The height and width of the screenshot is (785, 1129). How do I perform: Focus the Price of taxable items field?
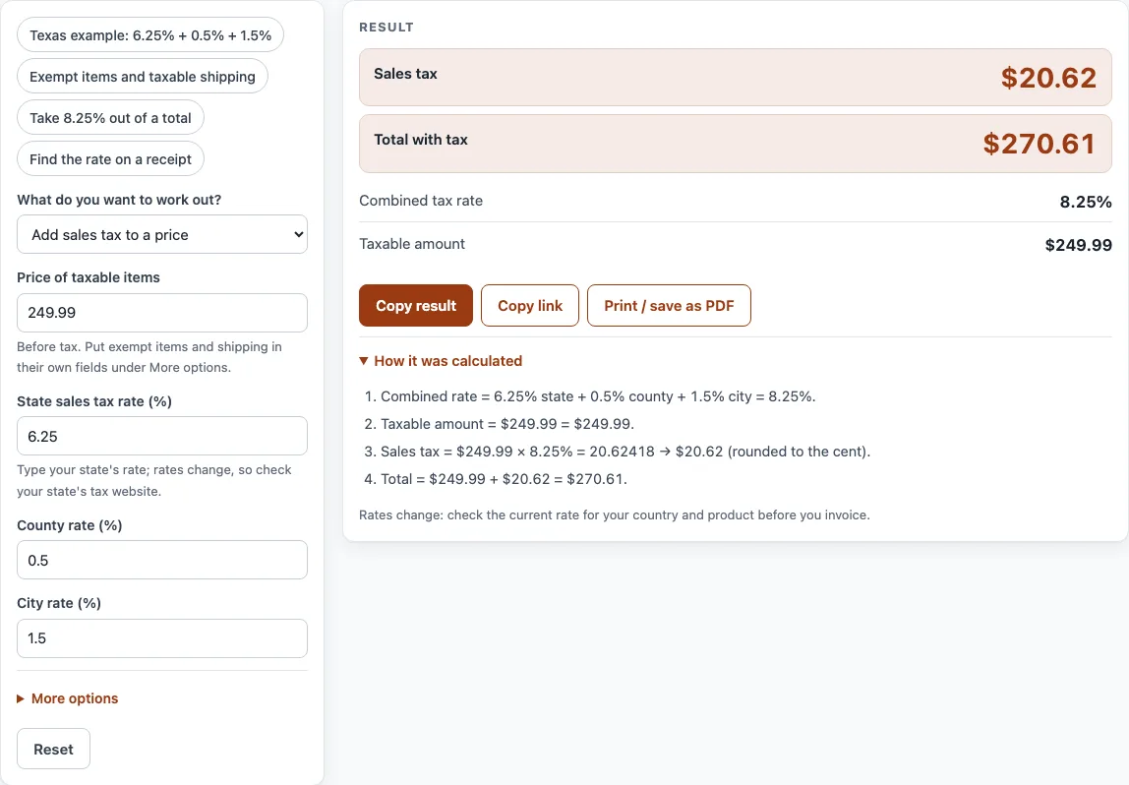click(x=162, y=313)
